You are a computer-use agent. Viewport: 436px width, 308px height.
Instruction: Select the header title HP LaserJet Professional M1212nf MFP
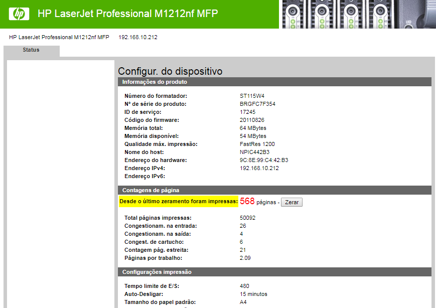127,14
